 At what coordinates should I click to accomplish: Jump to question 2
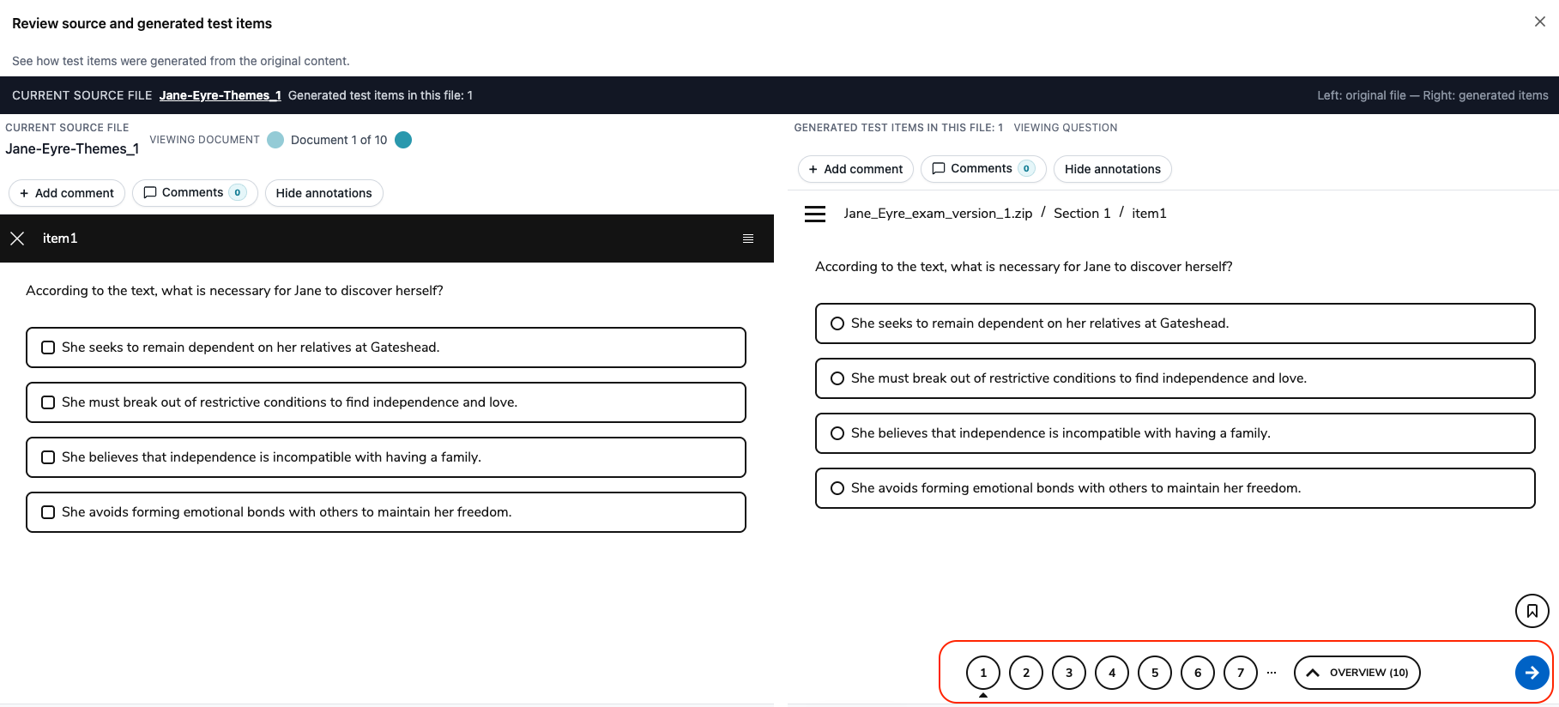pyautogui.click(x=1026, y=673)
